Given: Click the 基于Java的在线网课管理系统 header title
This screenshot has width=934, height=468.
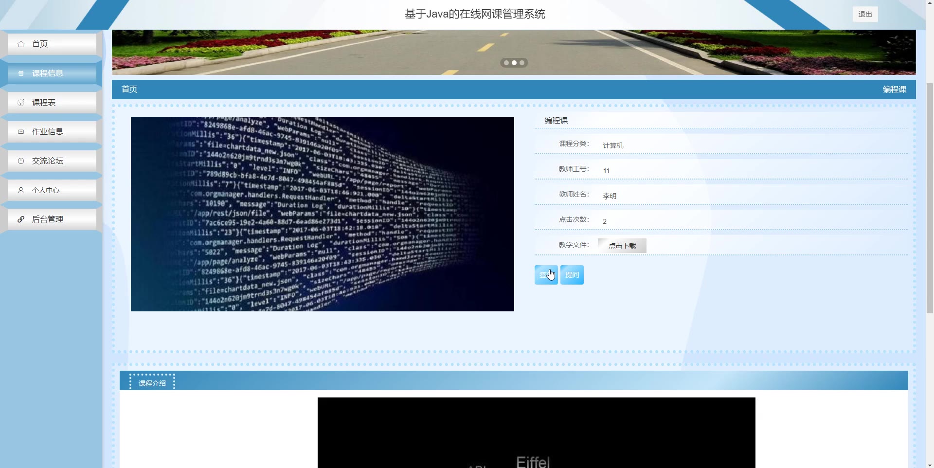Looking at the screenshot, I should click(x=475, y=14).
